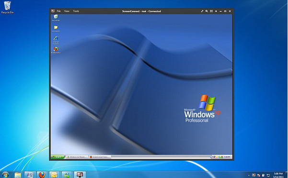Click the magnifier zoom icon in title bar
Screen dimensions: 288x178
pos(207,11)
